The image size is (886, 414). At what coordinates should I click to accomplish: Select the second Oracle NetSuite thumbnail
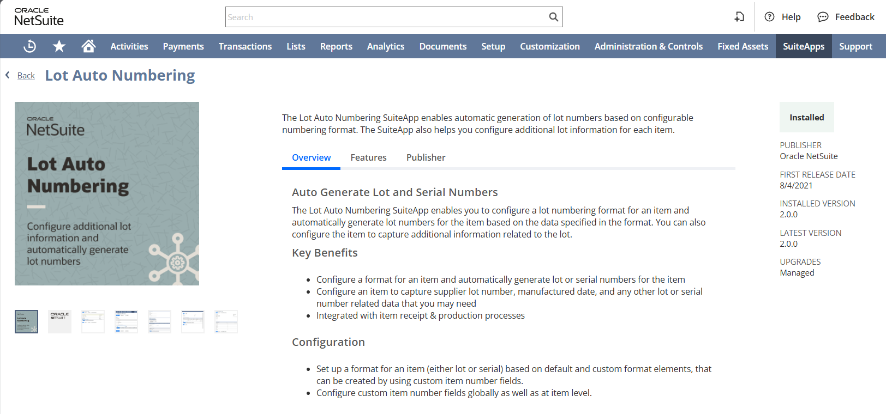coord(59,321)
